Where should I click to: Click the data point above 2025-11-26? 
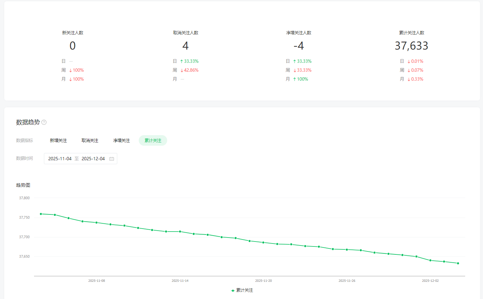[x=347, y=249]
